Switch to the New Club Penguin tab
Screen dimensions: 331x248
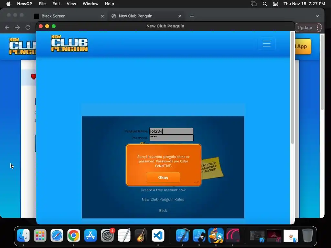pos(146,16)
